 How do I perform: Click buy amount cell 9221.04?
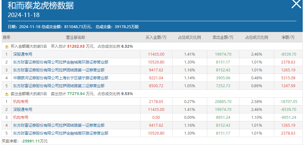click(156, 78)
